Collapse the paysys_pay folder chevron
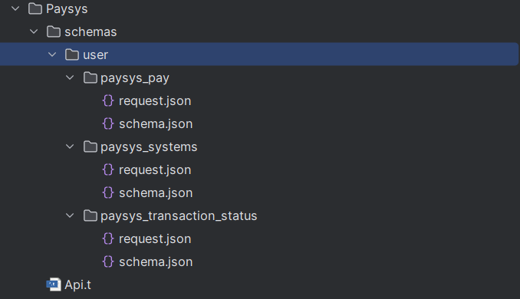 [70, 78]
